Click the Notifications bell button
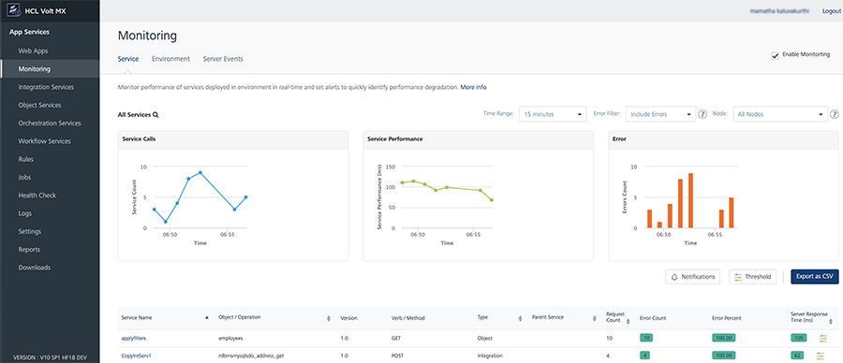The height and width of the screenshot is (363, 843). coord(692,277)
